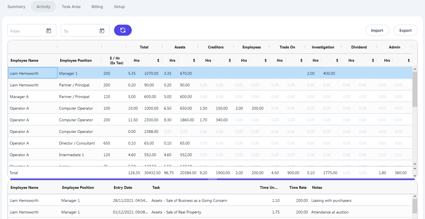Click the Import button

pyautogui.click(x=377, y=30)
